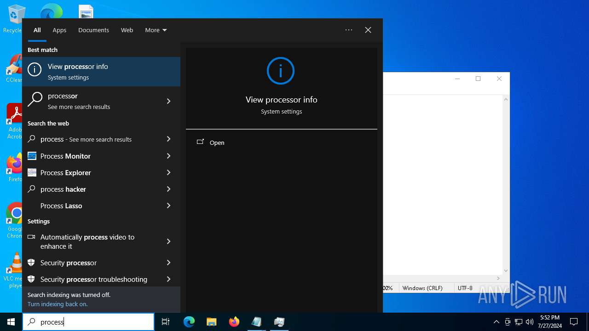Viewport: 589px width, 331px height.
Task: Click Notepad's horizontal scrollbar right arrow
Action: point(498,278)
